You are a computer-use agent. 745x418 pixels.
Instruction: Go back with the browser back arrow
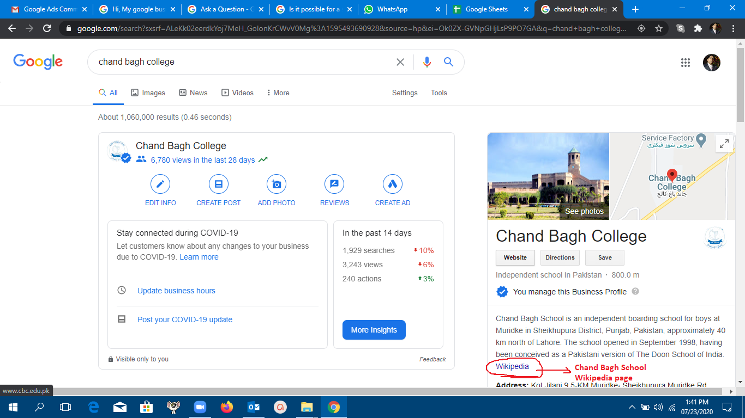[x=12, y=28]
